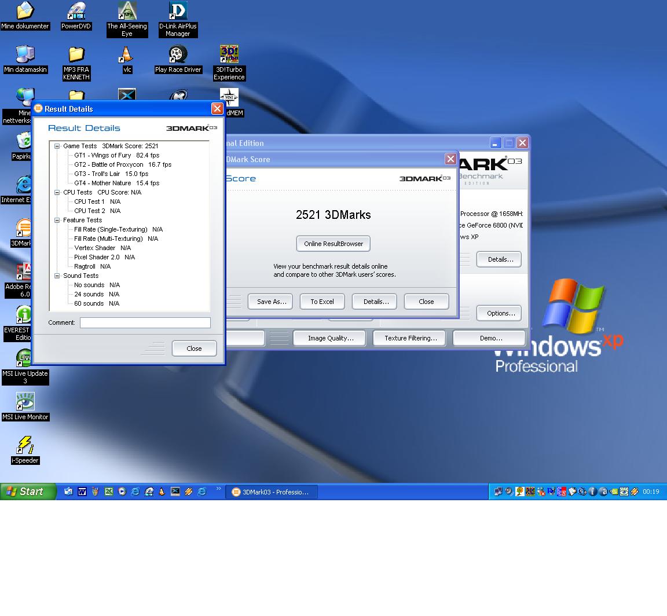Open the Internet Explorer desktop icon
Image resolution: width=667 pixels, height=616 pixels.
coord(16,189)
